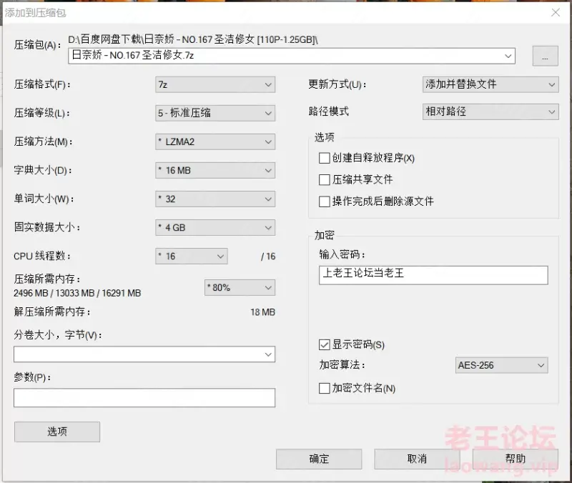Enable 加密文件名 checkbox
The width and height of the screenshot is (572, 483).
click(x=324, y=388)
